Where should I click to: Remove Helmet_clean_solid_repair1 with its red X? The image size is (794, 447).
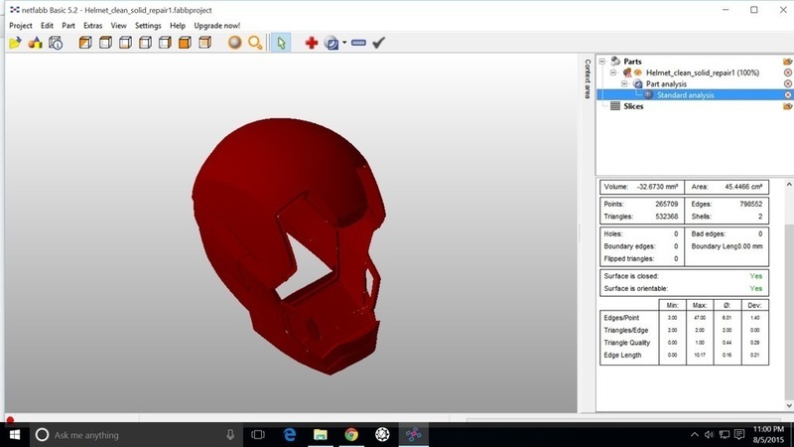pos(787,73)
